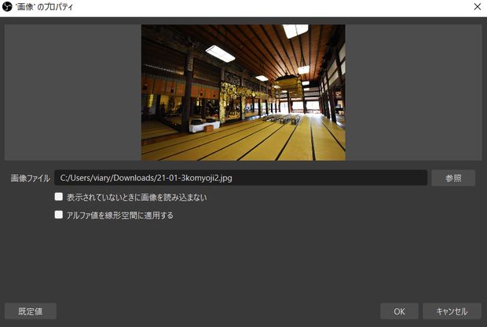Viewport: 487px width, 327px height.
Task: Enable 表示されていないときに画像を読み込まない checkbox
Action: pos(59,197)
